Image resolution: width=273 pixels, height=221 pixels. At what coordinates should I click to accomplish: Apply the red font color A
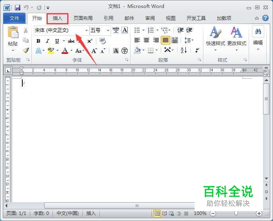pos(65,51)
